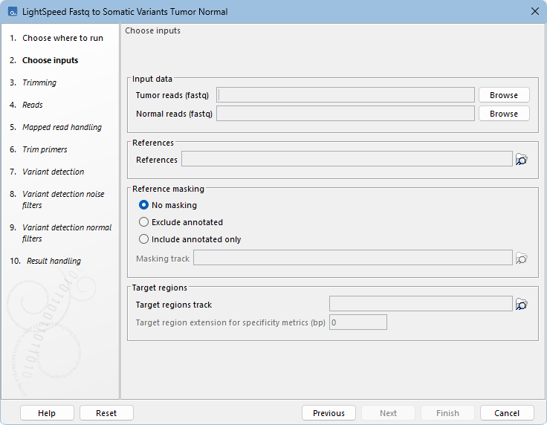Viewport: 547px width, 425px height.
Task: Browse for Tumor reads fastq files
Action: [504, 95]
